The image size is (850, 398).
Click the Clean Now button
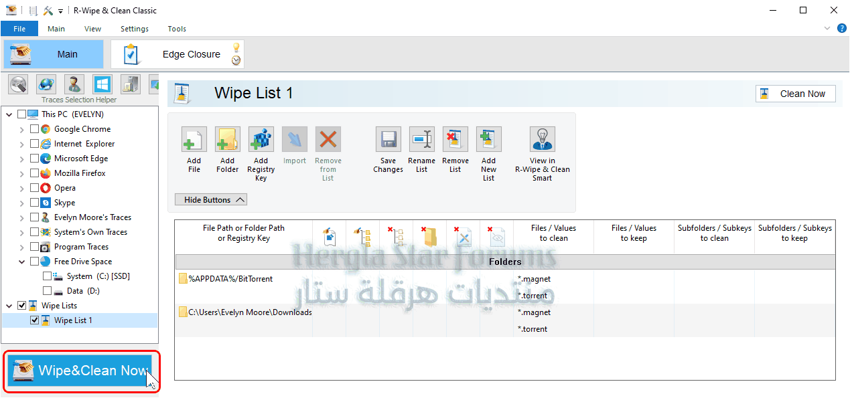795,94
